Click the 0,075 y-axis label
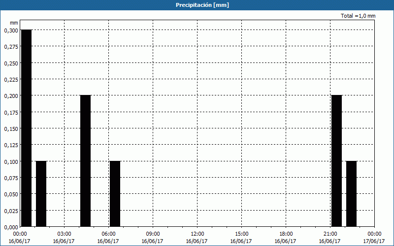Image resolution: width=394 pixels, height=246 pixels. coord(11,178)
